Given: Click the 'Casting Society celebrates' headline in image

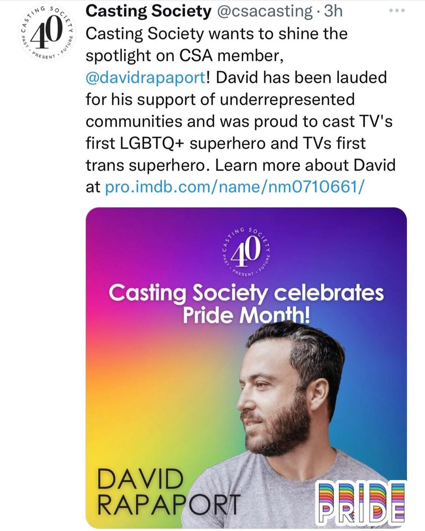Looking at the screenshot, I should [x=246, y=293].
